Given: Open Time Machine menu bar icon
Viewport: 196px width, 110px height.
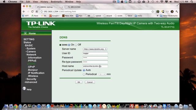Looking at the screenshot, I should coord(153,2).
